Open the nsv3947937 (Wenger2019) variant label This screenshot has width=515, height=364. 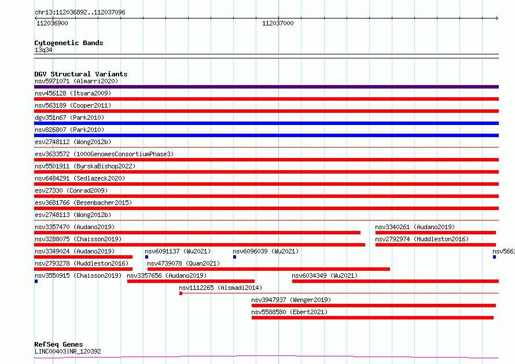point(291,300)
